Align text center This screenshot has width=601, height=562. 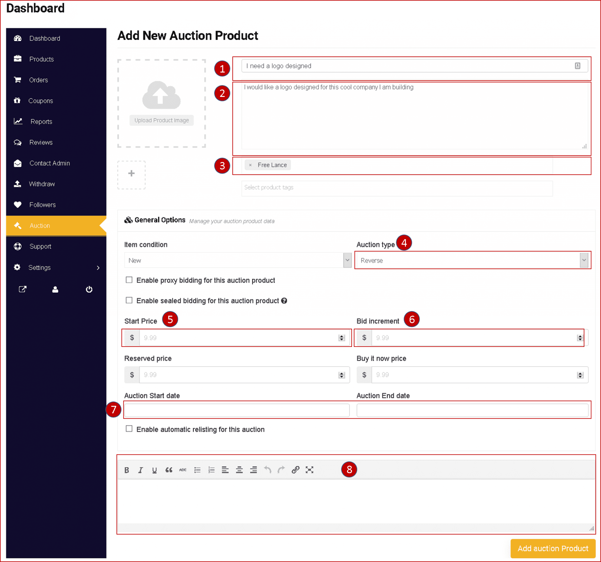point(239,470)
